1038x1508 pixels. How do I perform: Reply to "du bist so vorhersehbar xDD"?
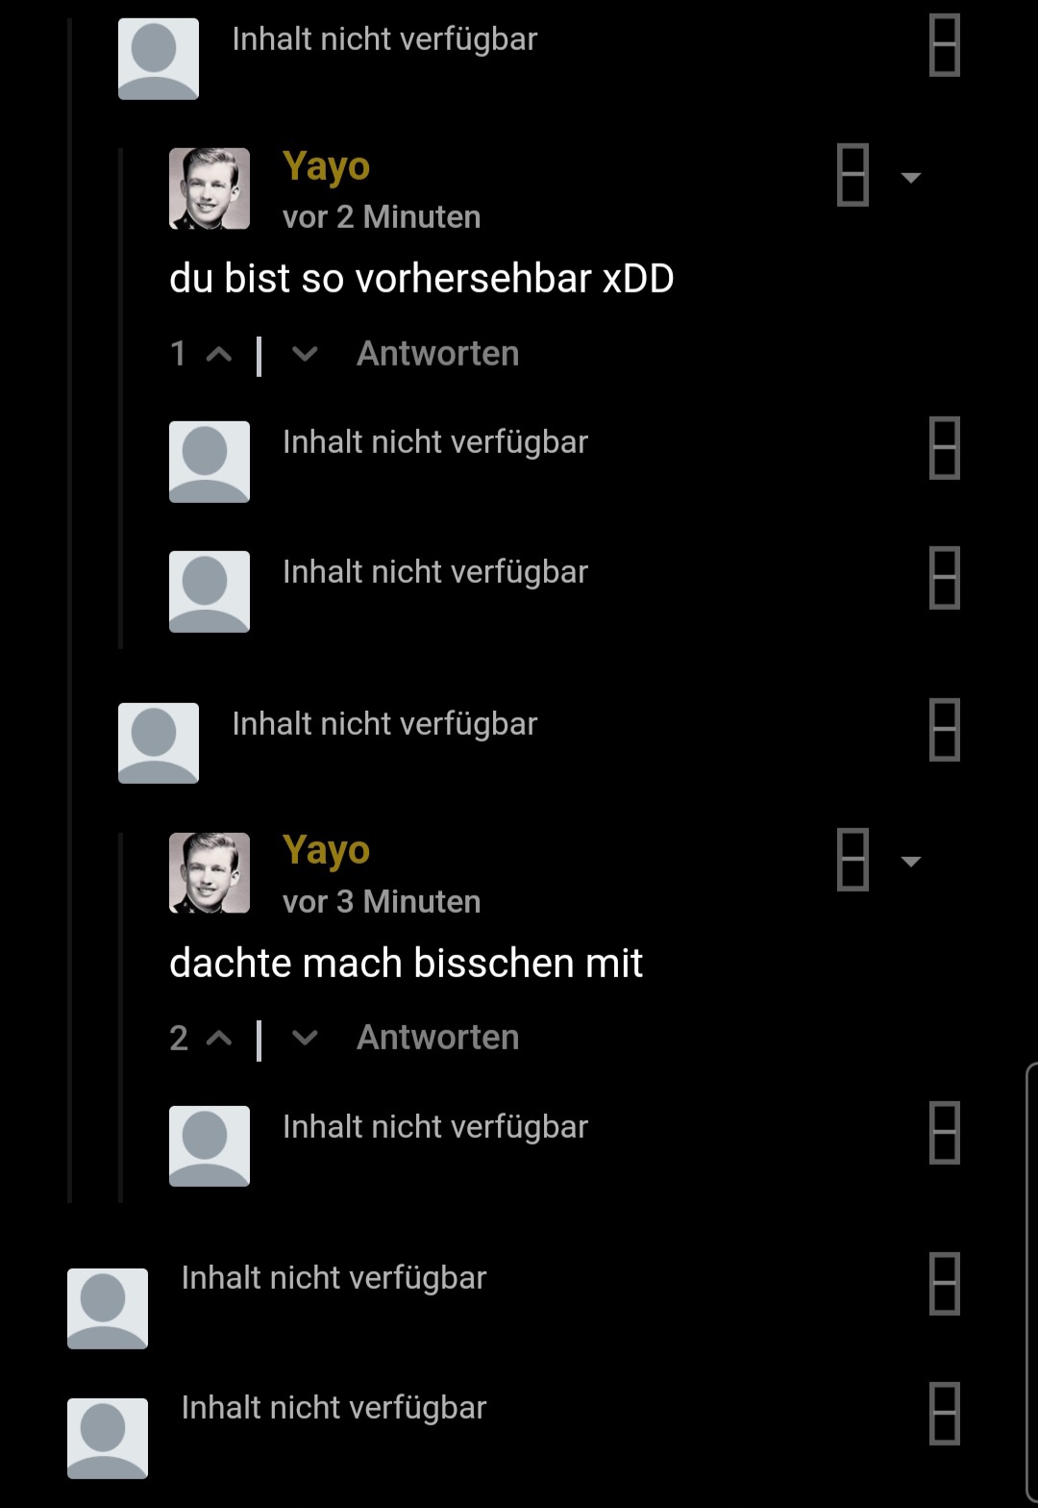437,354
